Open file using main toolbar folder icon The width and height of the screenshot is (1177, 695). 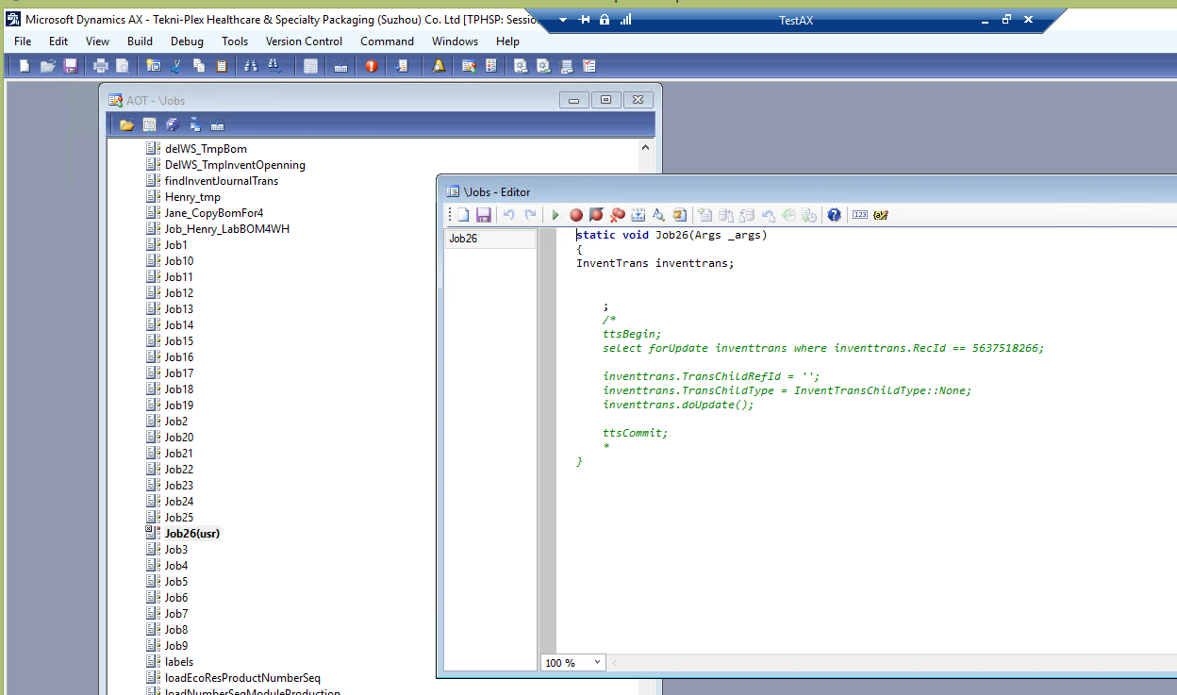pos(47,66)
